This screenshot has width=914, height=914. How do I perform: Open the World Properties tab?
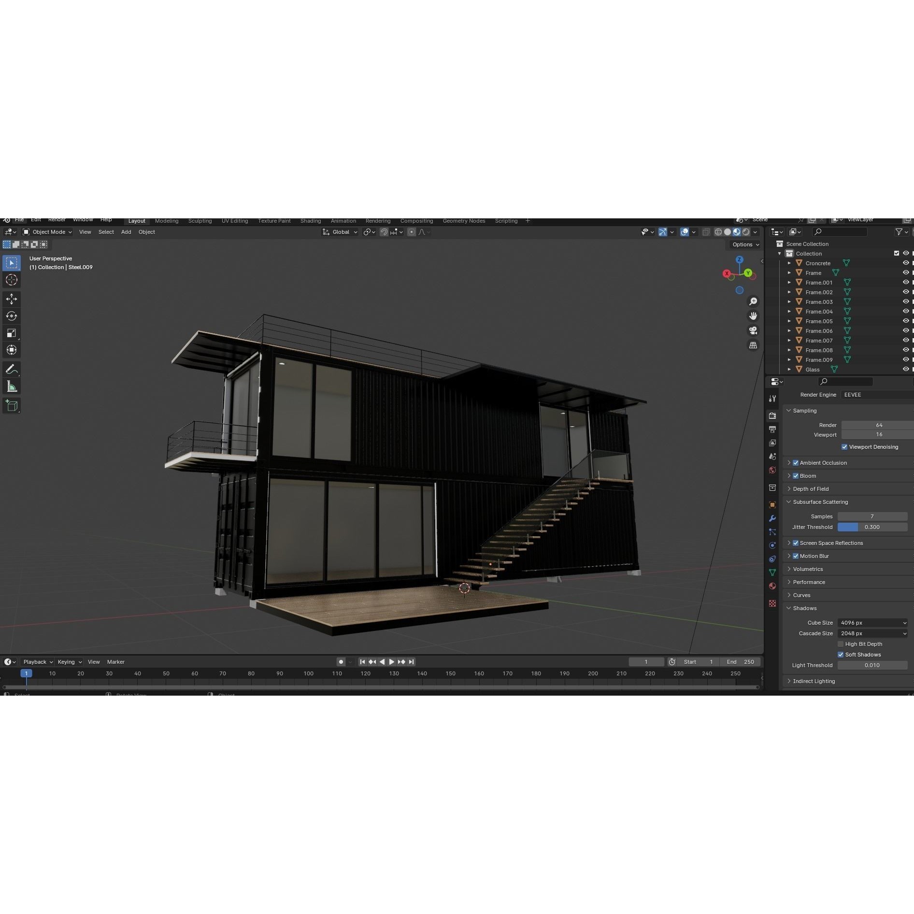pos(772,470)
